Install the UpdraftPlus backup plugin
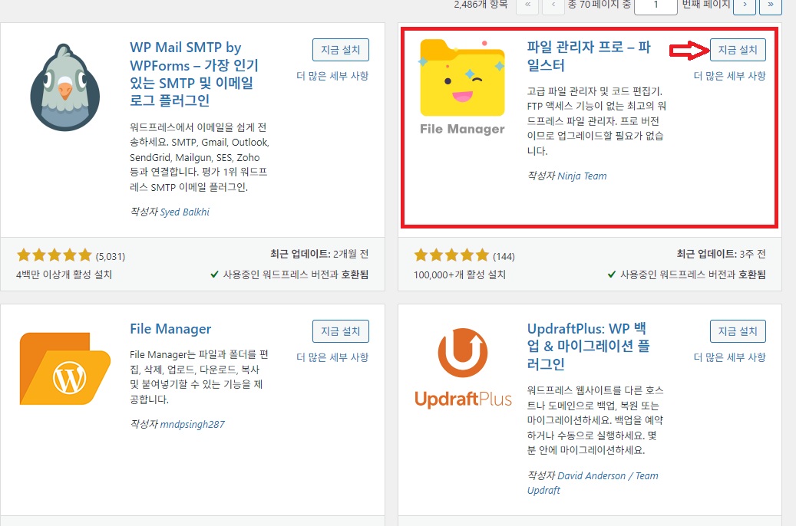The height and width of the screenshot is (526, 796). pyautogui.click(x=737, y=331)
